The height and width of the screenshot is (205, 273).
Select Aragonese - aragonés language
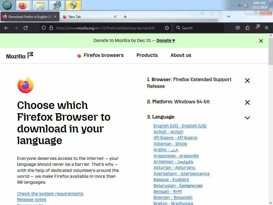coord(176,156)
